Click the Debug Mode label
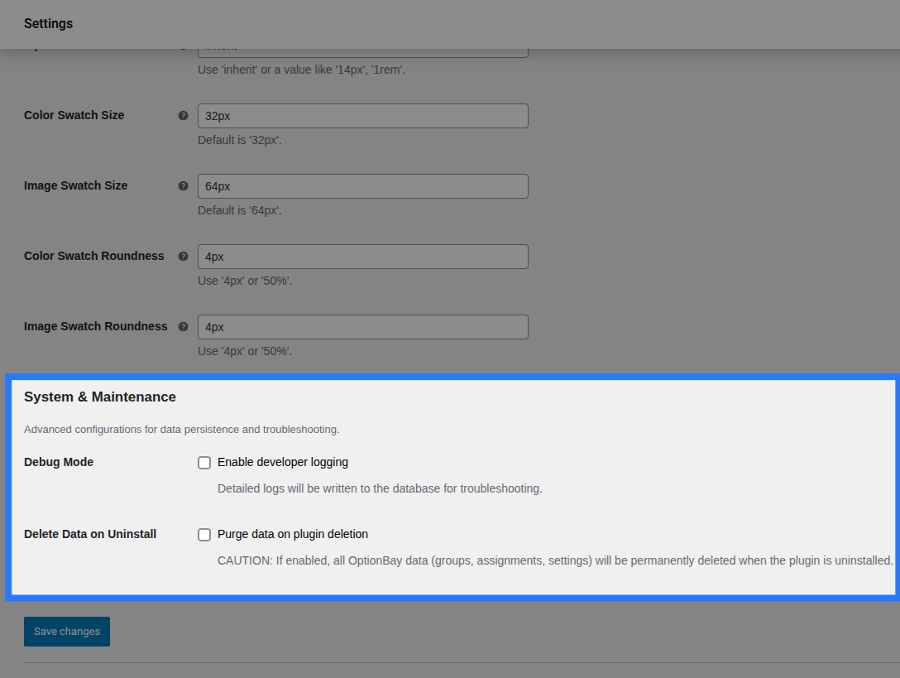This screenshot has height=678, width=900. point(59,462)
